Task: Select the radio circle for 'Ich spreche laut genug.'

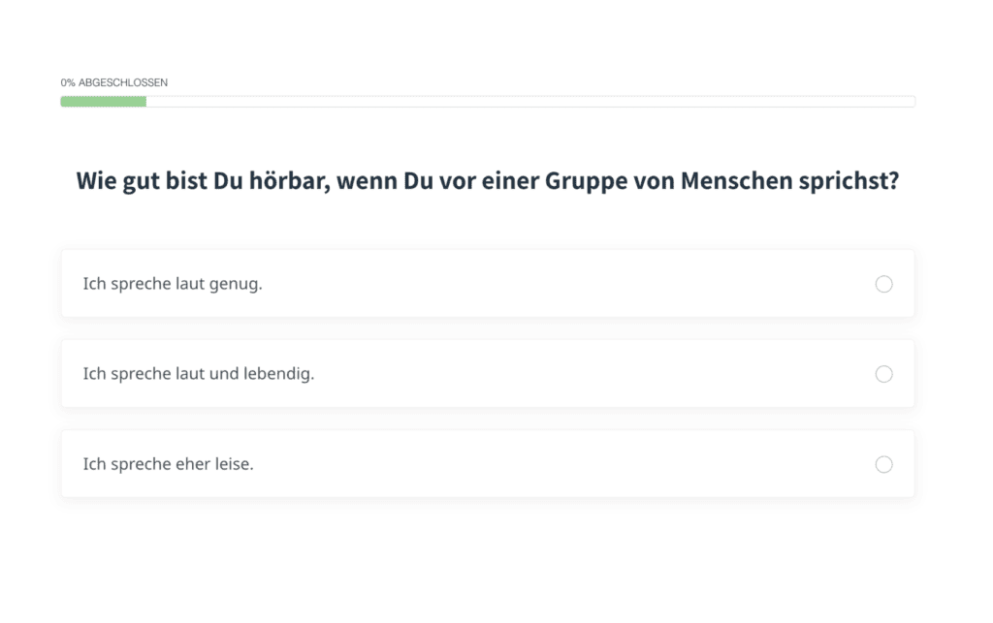Action: coord(883,284)
